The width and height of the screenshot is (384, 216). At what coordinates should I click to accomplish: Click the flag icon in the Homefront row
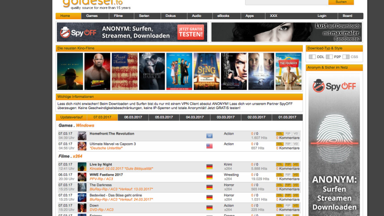coord(209,136)
